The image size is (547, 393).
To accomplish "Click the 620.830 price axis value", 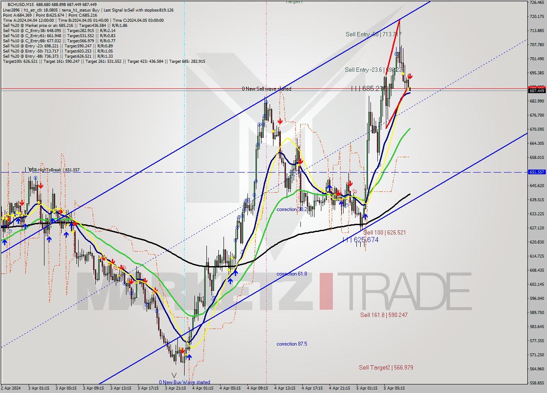I will [x=537, y=242].
